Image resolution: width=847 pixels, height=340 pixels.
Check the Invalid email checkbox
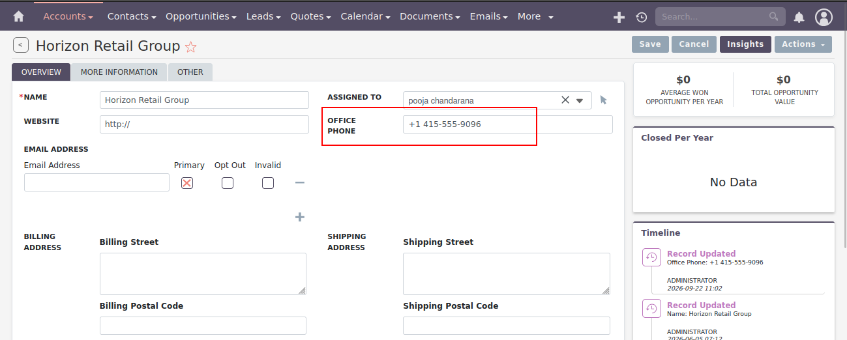pos(268,183)
